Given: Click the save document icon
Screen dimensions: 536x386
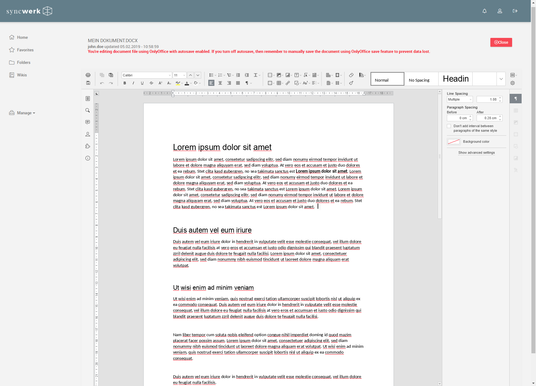Looking at the screenshot, I should (88, 83).
